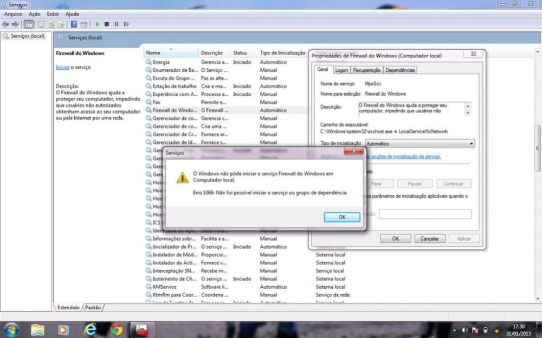Image resolution: width=542 pixels, height=338 pixels.
Task: Switch to the Dependências tab
Action: click(x=400, y=70)
